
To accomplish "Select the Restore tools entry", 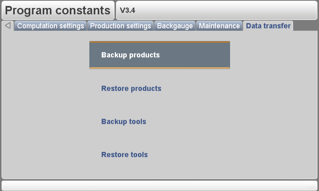I will tap(124, 155).
